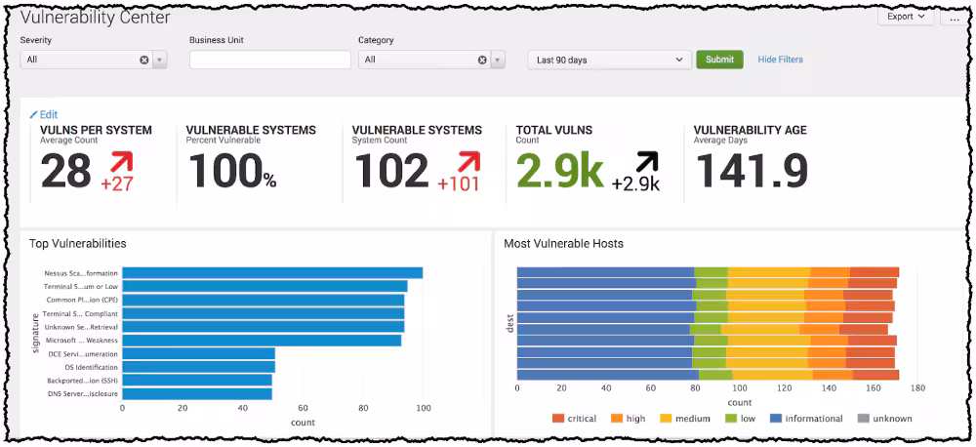Click into the Business Unit text field
This screenshot has height=447, width=976.
pos(270,61)
